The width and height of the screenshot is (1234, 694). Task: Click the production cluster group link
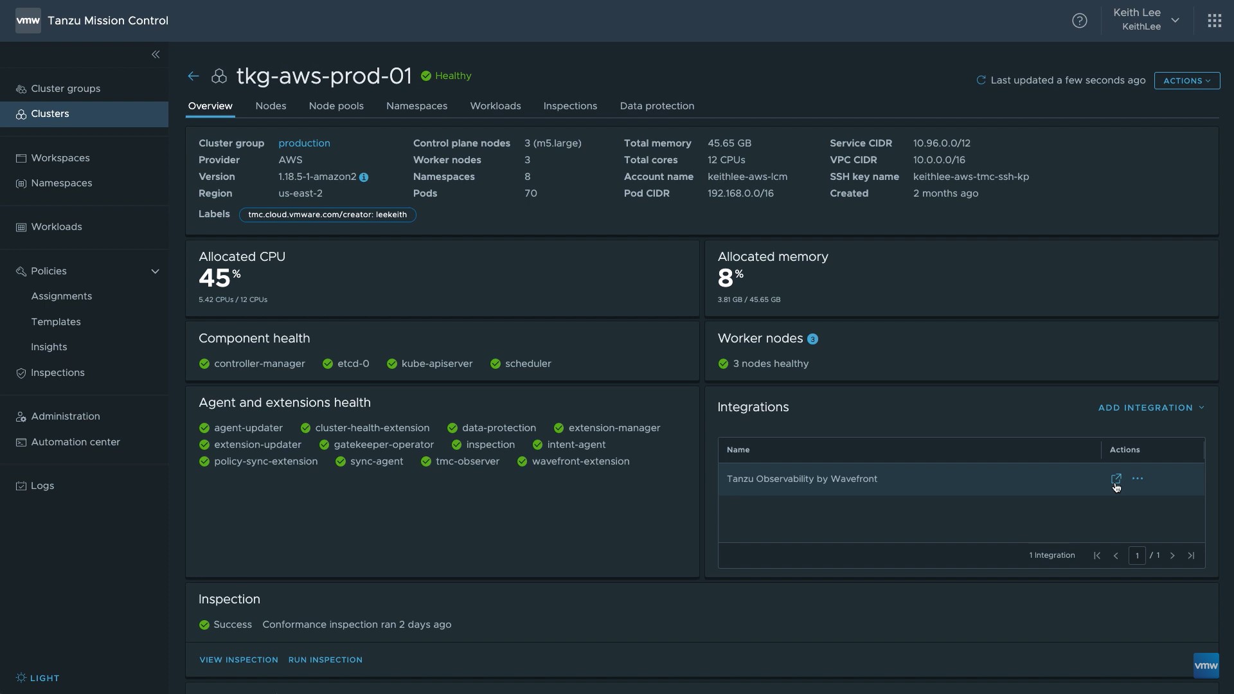[304, 143]
